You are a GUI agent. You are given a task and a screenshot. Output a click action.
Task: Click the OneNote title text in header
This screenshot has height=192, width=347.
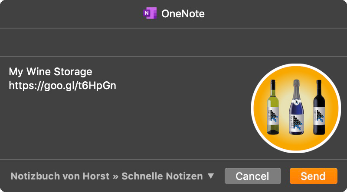pos(183,14)
